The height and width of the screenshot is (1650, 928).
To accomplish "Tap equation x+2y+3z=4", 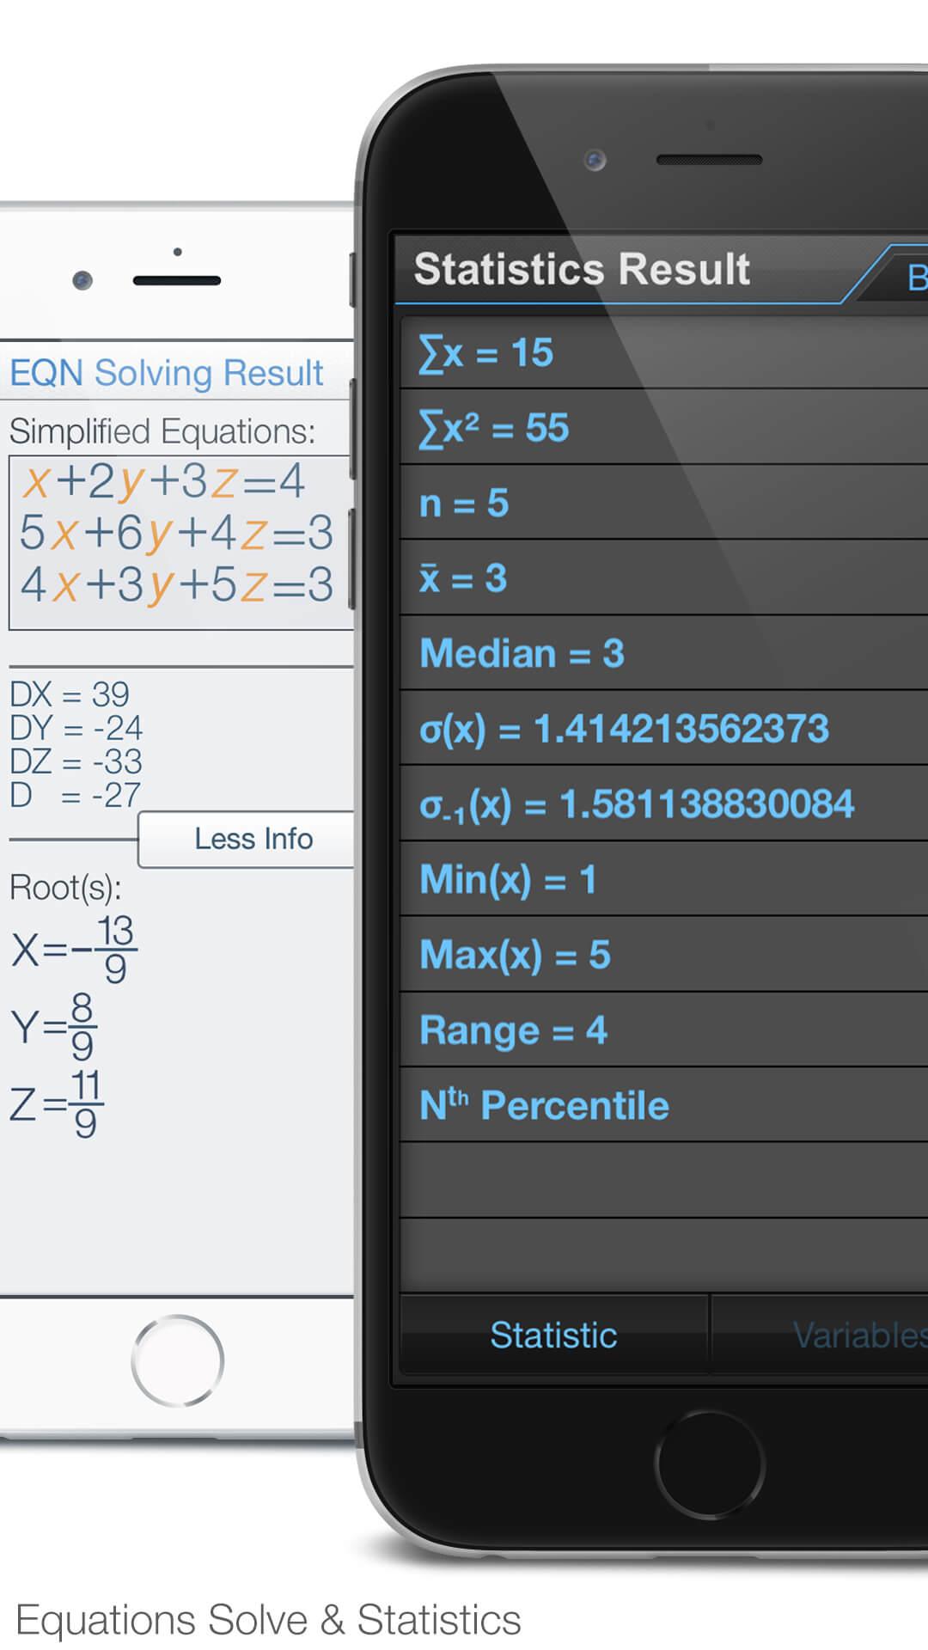I will pos(163,481).
